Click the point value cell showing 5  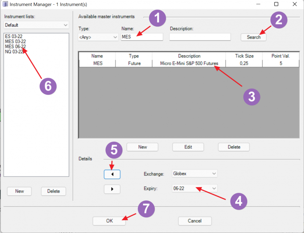click(x=281, y=63)
